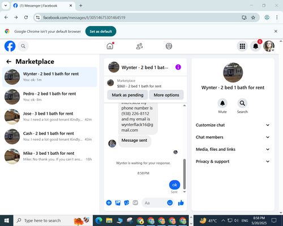Viewport: 283px width, 226px height.
Task: Search in conversation magnifier button
Action: (242, 103)
